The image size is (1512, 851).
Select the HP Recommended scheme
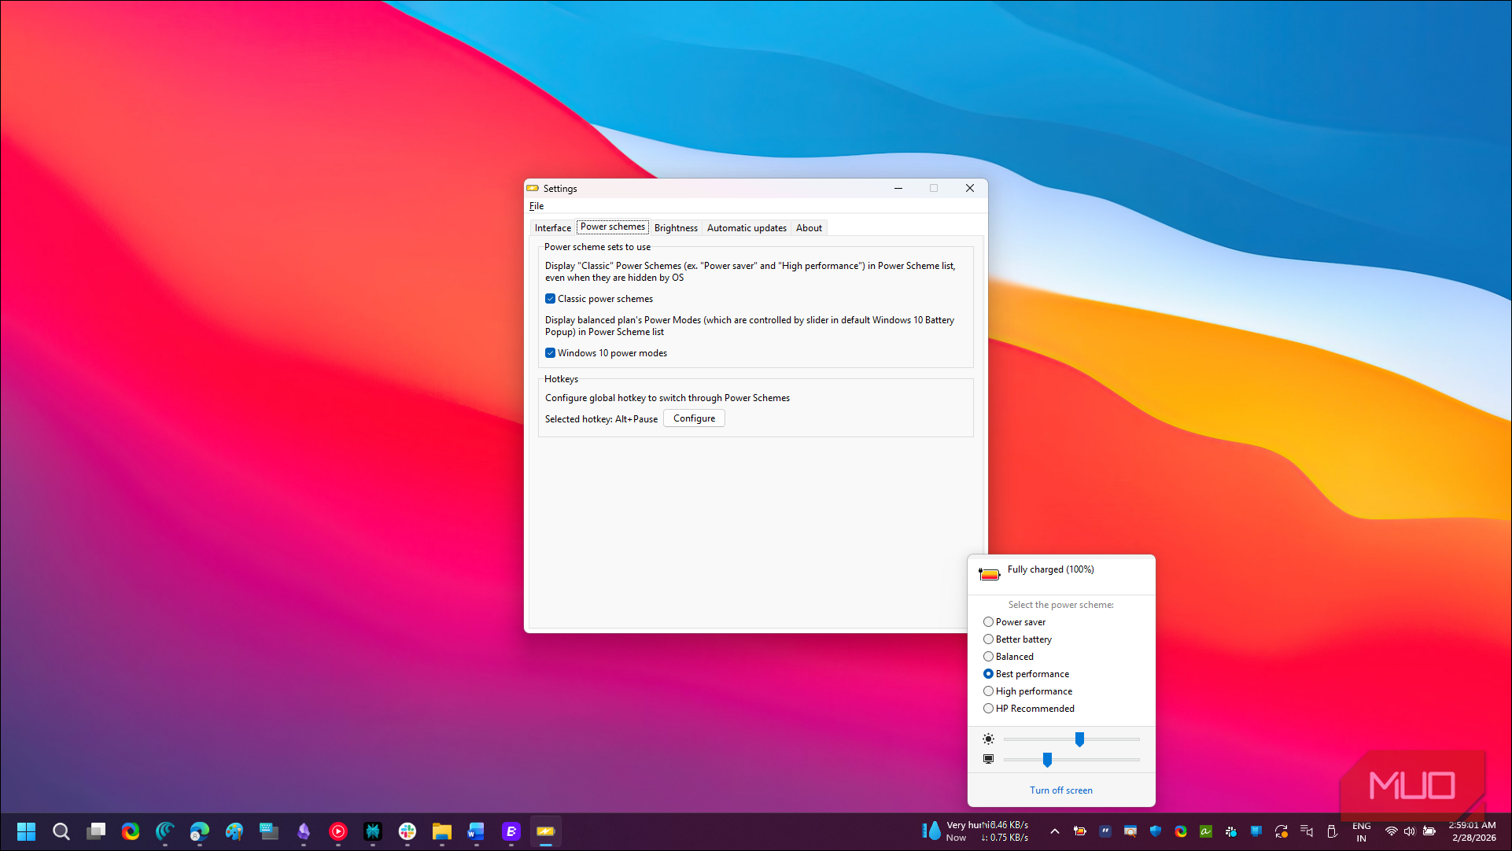1029,709
